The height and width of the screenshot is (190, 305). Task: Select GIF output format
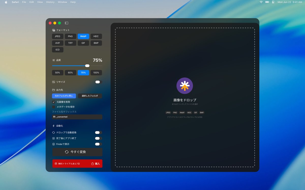83,43
